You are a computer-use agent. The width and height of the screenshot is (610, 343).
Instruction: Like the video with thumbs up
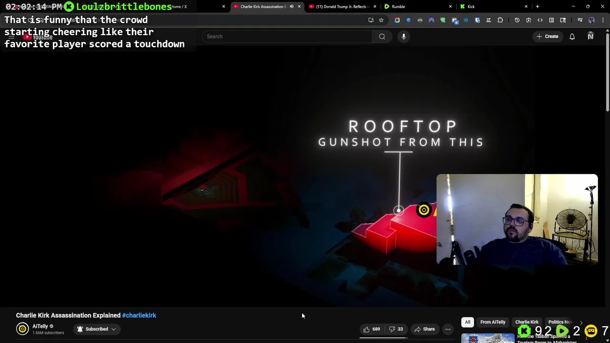coord(371,329)
